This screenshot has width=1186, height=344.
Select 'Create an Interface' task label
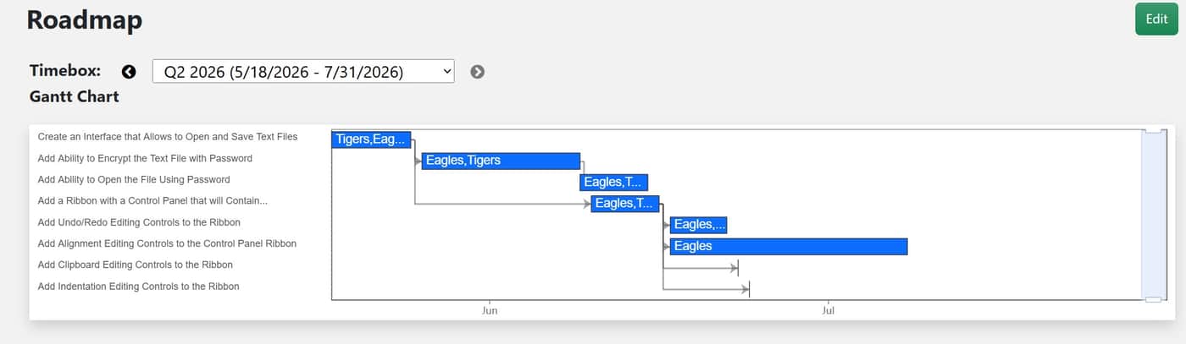pyautogui.click(x=168, y=136)
